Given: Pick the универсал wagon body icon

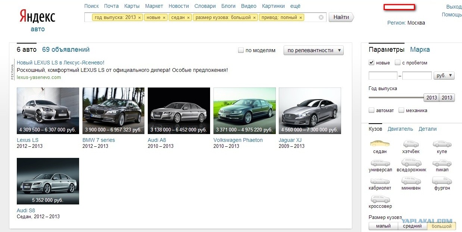Looking at the screenshot, I should pyautogui.click(x=380, y=162).
